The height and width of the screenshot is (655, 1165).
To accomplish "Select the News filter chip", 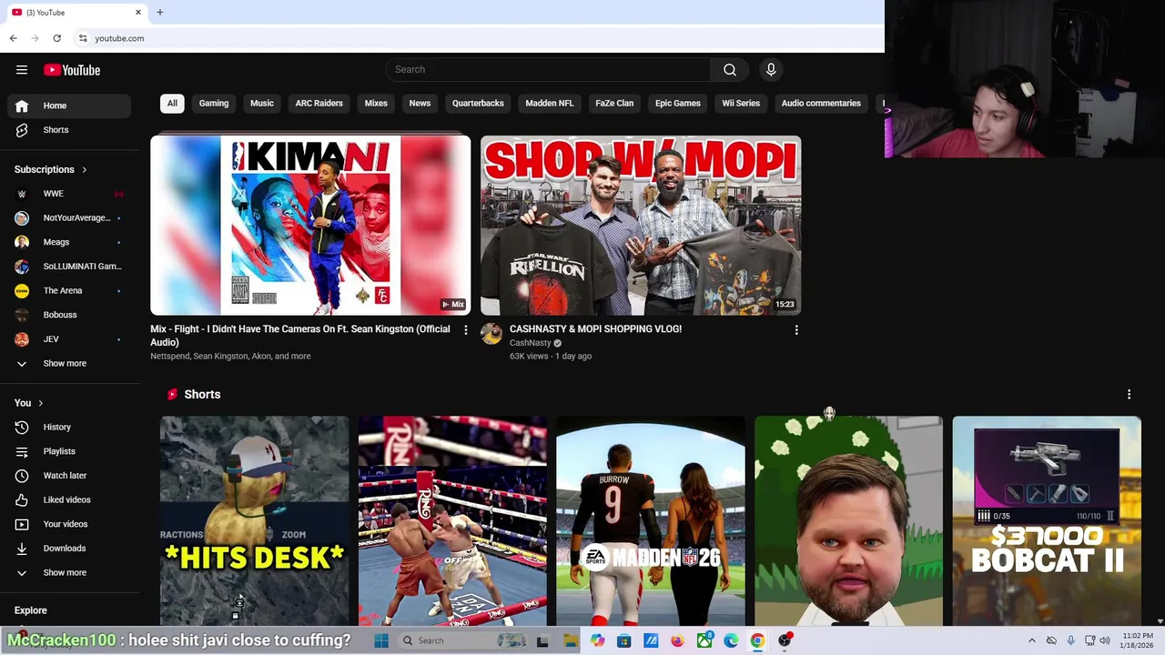I will coord(420,104).
